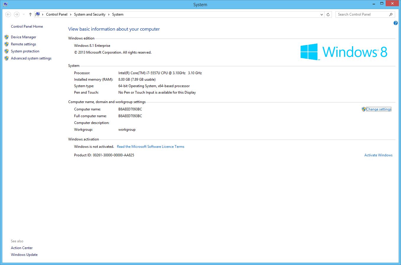Image resolution: width=401 pixels, height=265 pixels.
Task: Open Device Manager link
Action: [24, 37]
